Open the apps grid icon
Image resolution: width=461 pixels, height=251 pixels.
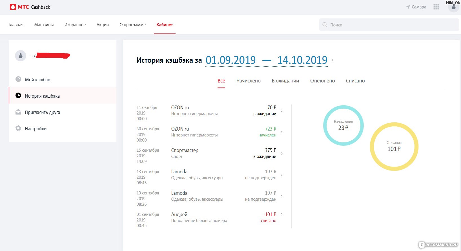pos(436,7)
